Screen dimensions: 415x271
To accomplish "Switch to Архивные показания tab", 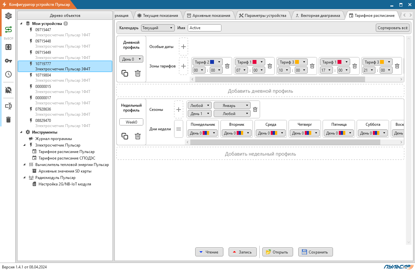I will 208,15.
